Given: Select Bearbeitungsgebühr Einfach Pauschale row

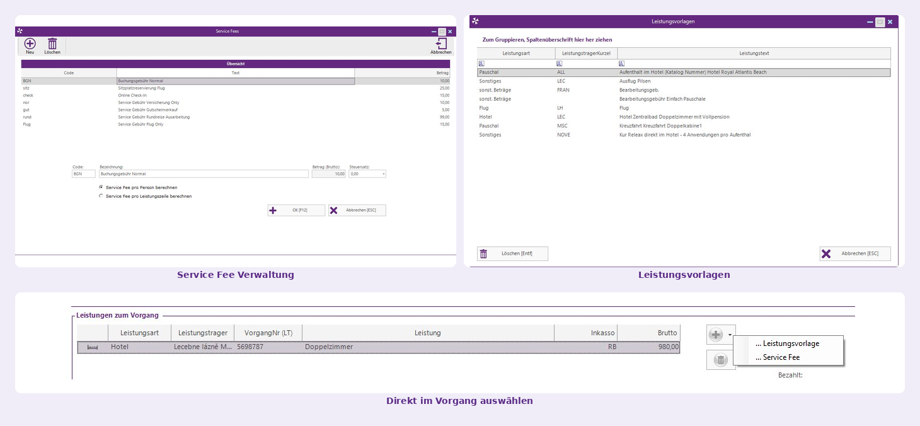Looking at the screenshot, I should (684, 99).
